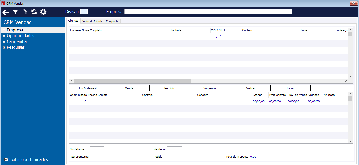Click the clients grid horizontal scrollbar thumb
This screenshot has height=165, width=359.
pos(132,81)
